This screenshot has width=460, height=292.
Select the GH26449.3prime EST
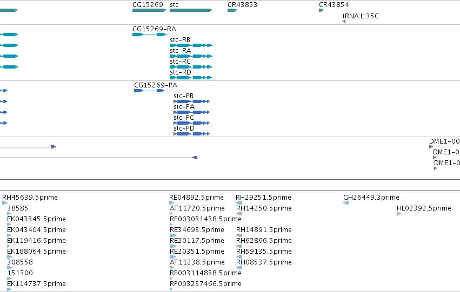point(371,198)
